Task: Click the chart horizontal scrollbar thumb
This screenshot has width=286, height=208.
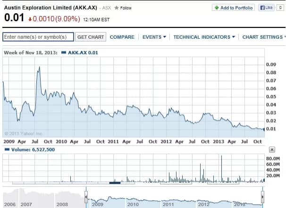Action: pyautogui.click(x=115, y=183)
